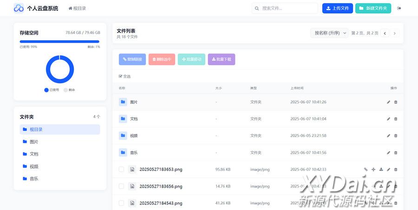
Task: Click the trash icon for 音乐 folder row
Action: click(x=396, y=152)
